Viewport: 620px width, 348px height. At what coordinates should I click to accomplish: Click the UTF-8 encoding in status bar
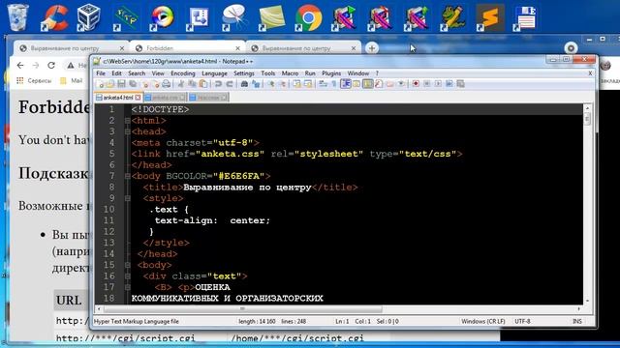pyautogui.click(x=522, y=322)
